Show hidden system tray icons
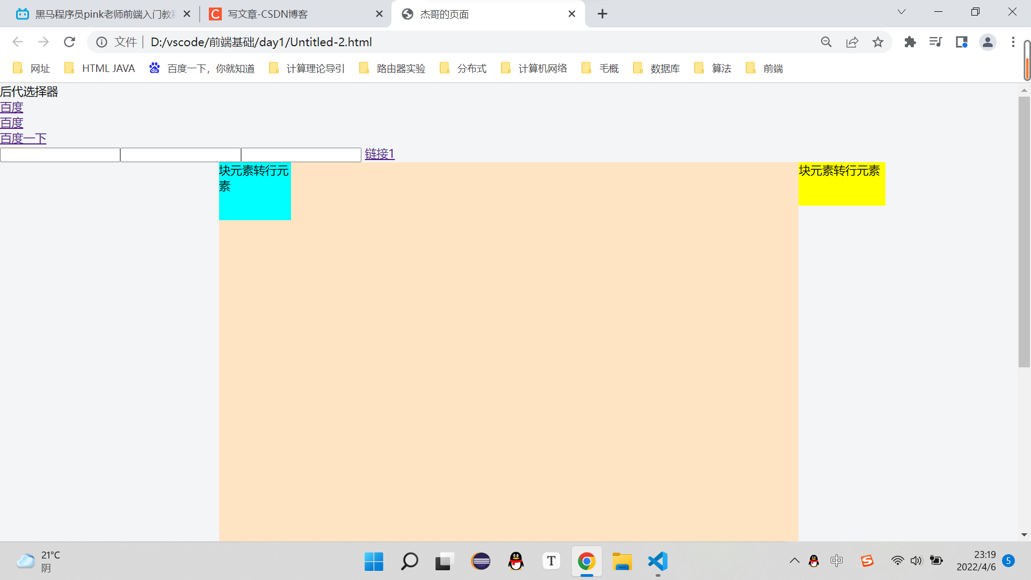Image resolution: width=1031 pixels, height=580 pixels. (x=795, y=561)
